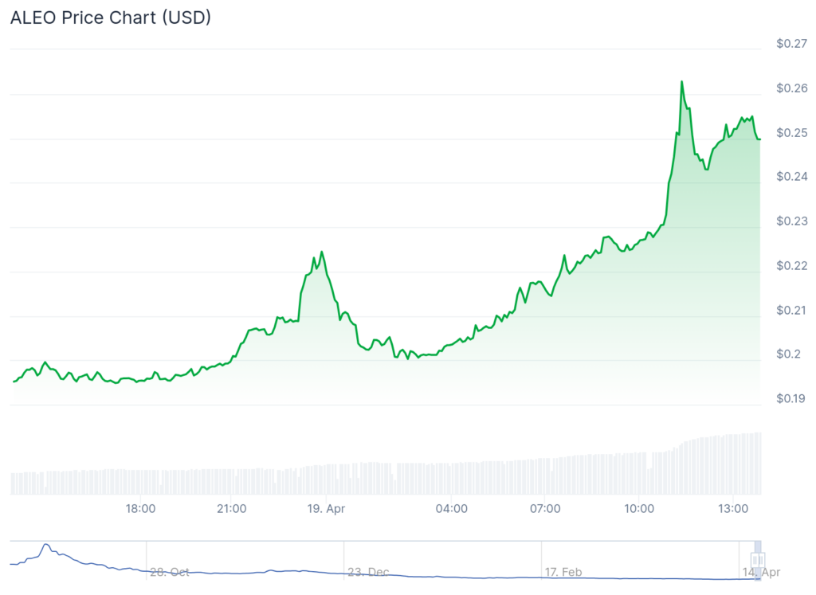Click the $0.27 price axis label

click(x=792, y=44)
